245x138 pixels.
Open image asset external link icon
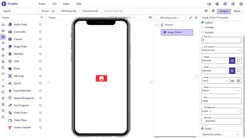(x=238, y=81)
